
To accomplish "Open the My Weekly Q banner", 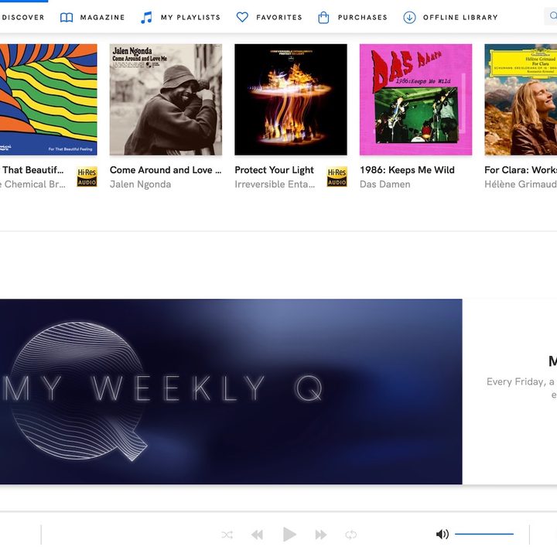I will (231, 391).
